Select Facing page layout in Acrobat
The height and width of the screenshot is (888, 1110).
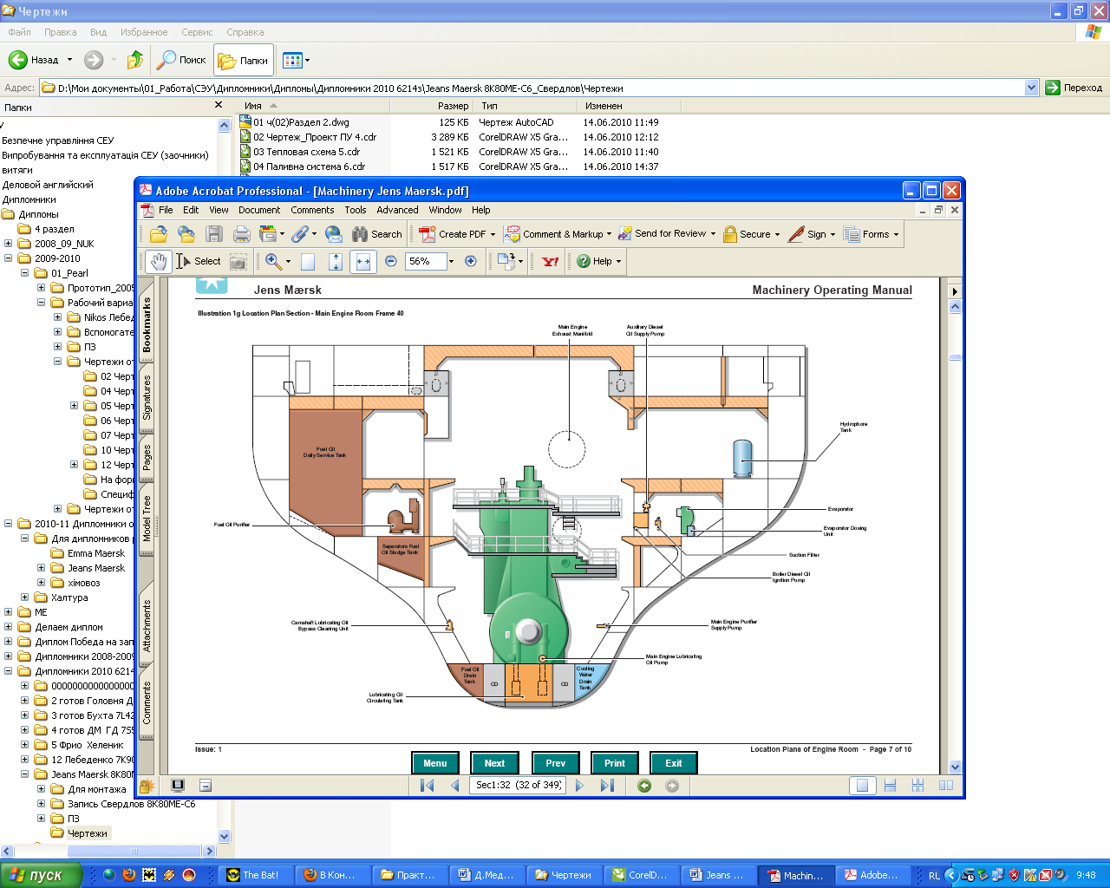tap(946, 785)
